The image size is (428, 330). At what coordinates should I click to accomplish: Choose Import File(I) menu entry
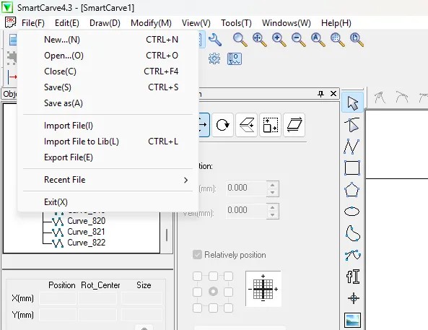(x=108, y=126)
